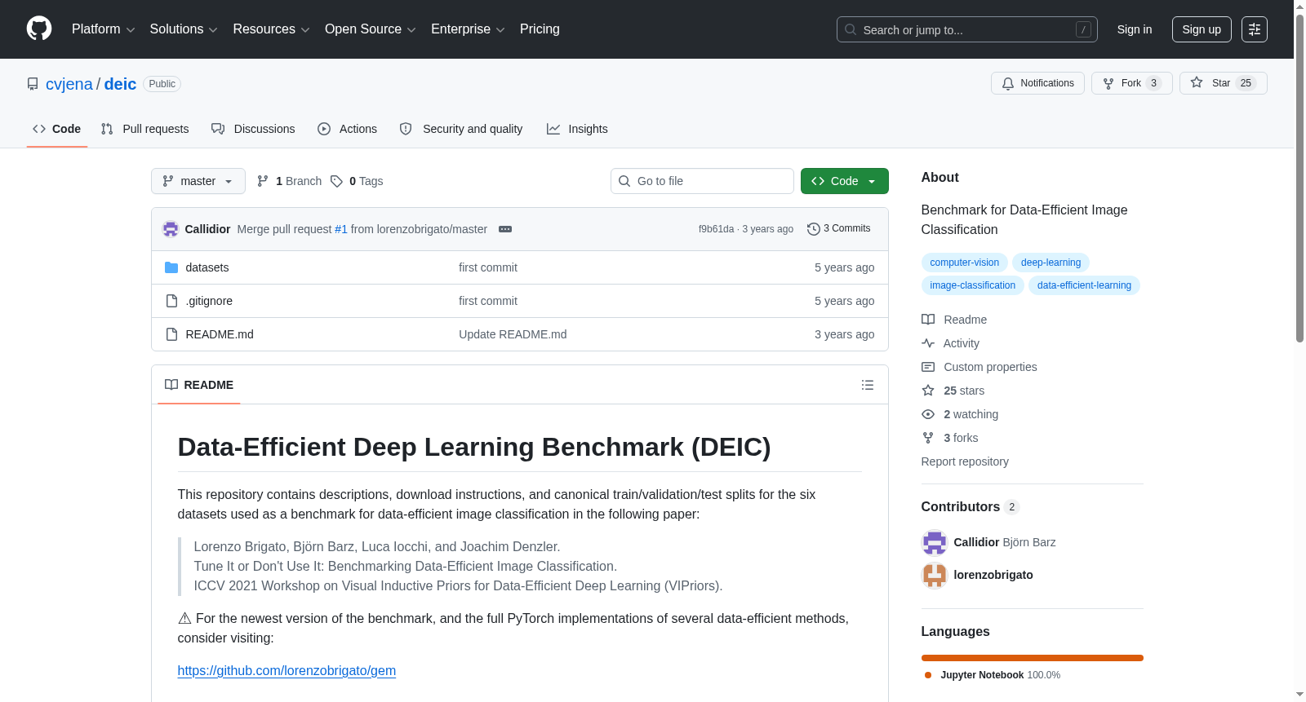Image resolution: width=1306 pixels, height=702 pixels.
Task: Expand the Platform menu
Action: coord(104,29)
